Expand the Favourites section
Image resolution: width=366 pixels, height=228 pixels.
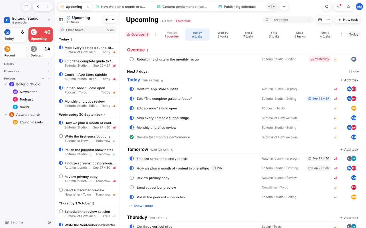27,71
